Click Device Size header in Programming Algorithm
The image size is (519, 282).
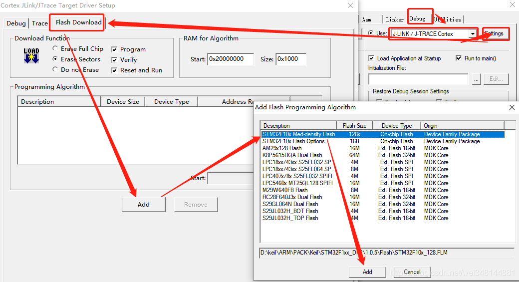point(123,102)
